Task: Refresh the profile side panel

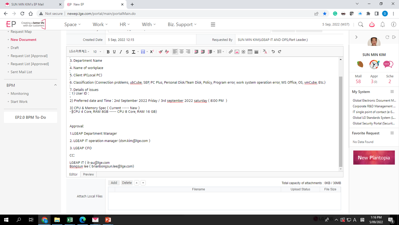Action: 387,37
